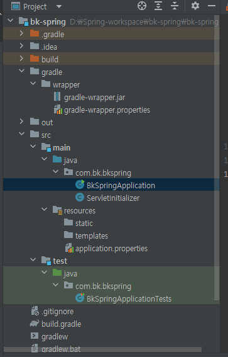Image resolution: width=228 pixels, height=357 pixels.
Task: Select the .idea folder icon
Action: click(35, 46)
